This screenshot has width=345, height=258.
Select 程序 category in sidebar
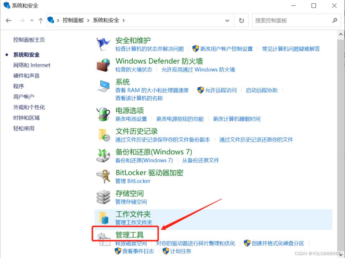coord(18,86)
